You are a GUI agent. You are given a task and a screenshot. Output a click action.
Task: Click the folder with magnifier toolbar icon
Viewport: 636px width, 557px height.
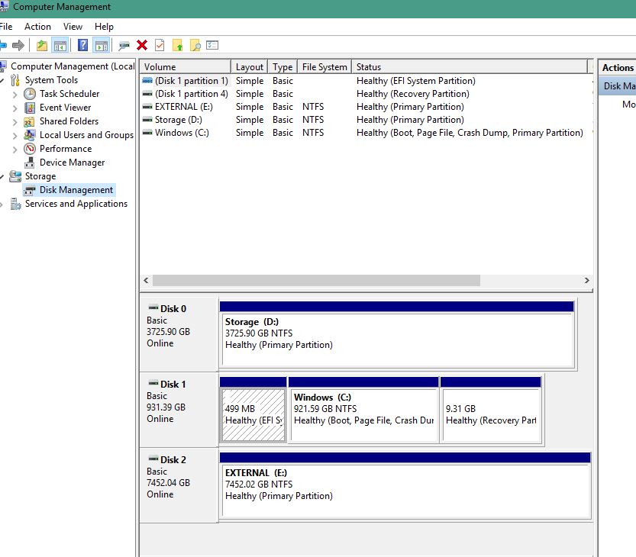coord(195,45)
